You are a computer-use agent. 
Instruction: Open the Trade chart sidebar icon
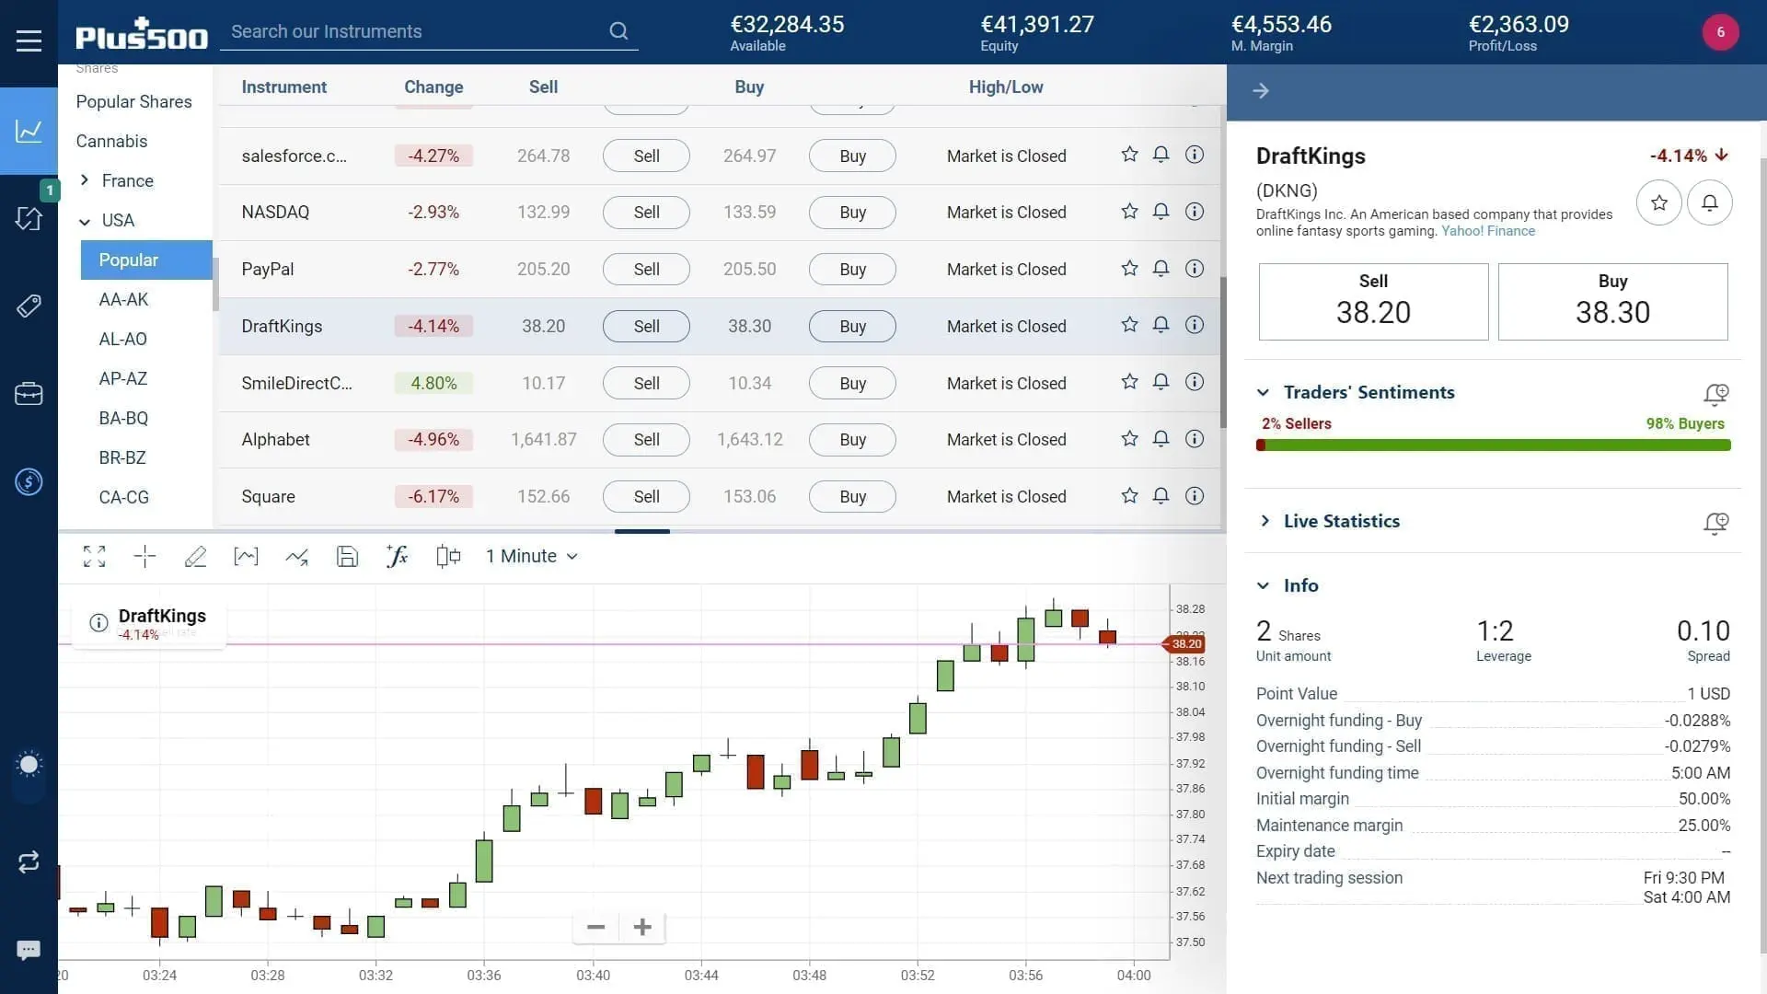tap(29, 131)
